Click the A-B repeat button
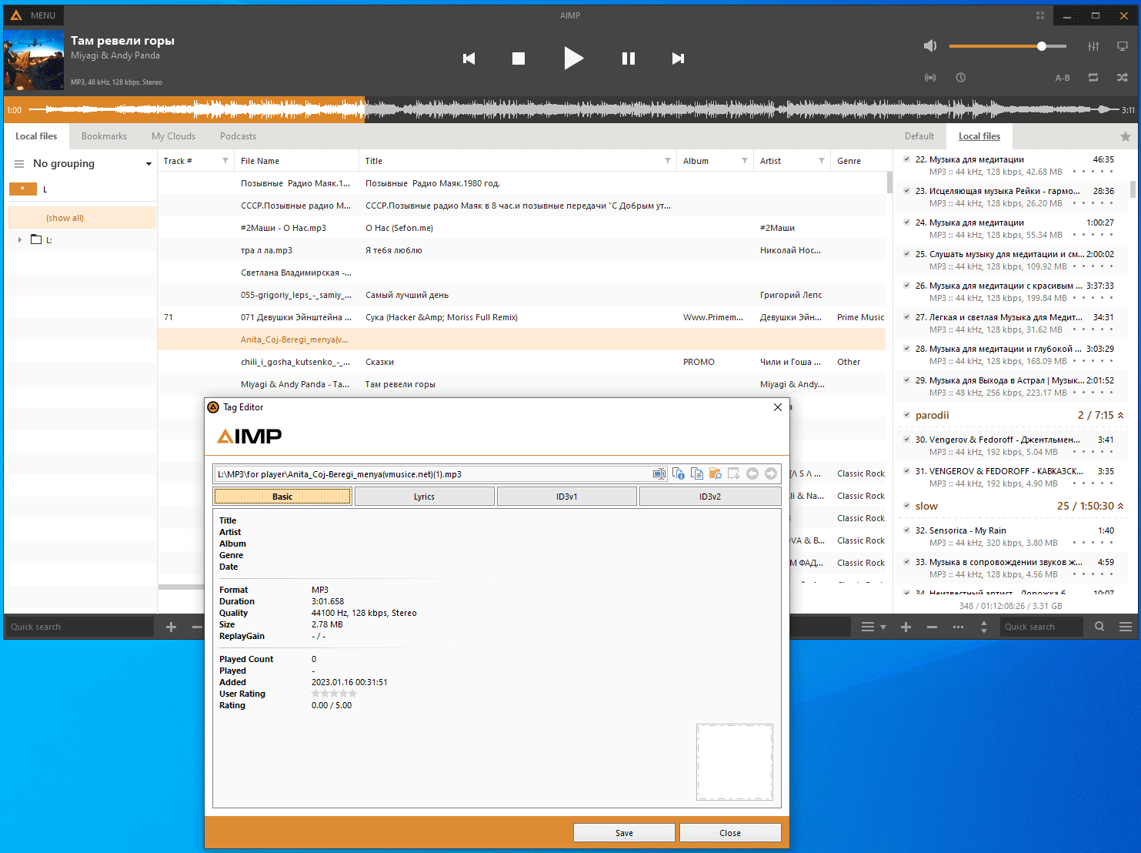This screenshot has width=1141, height=853. (1063, 78)
